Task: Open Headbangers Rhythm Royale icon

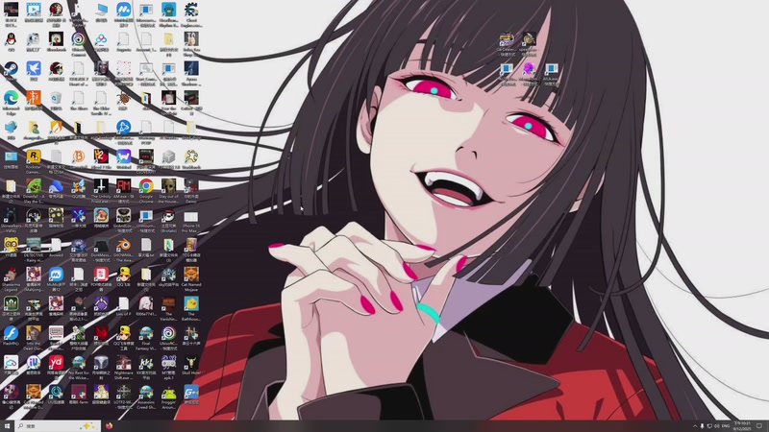Action: tap(168, 11)
